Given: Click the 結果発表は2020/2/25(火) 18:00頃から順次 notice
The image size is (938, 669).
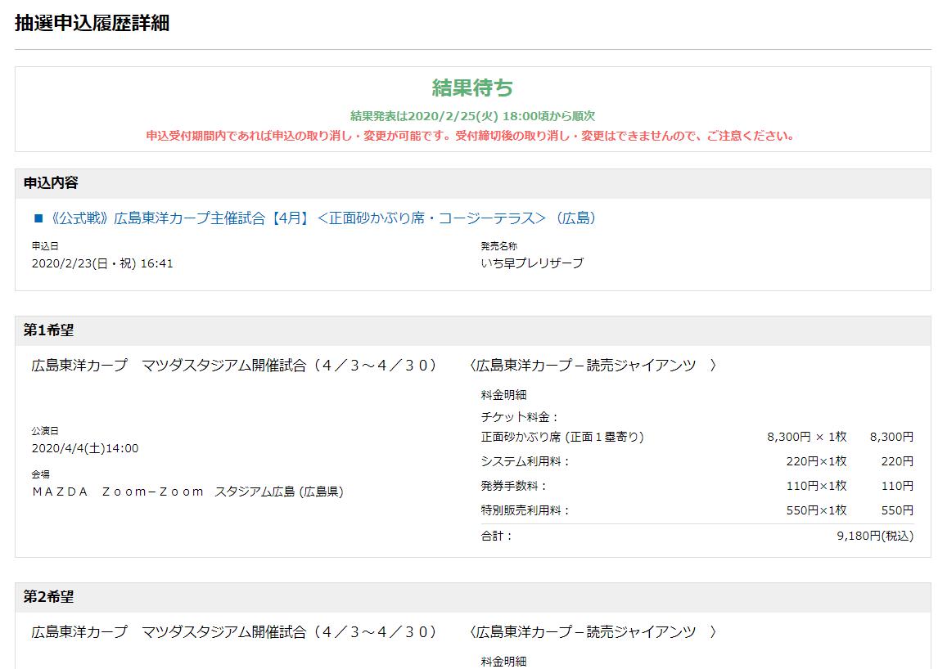Looking at the screenshot, I should click(x=472, y=116).
